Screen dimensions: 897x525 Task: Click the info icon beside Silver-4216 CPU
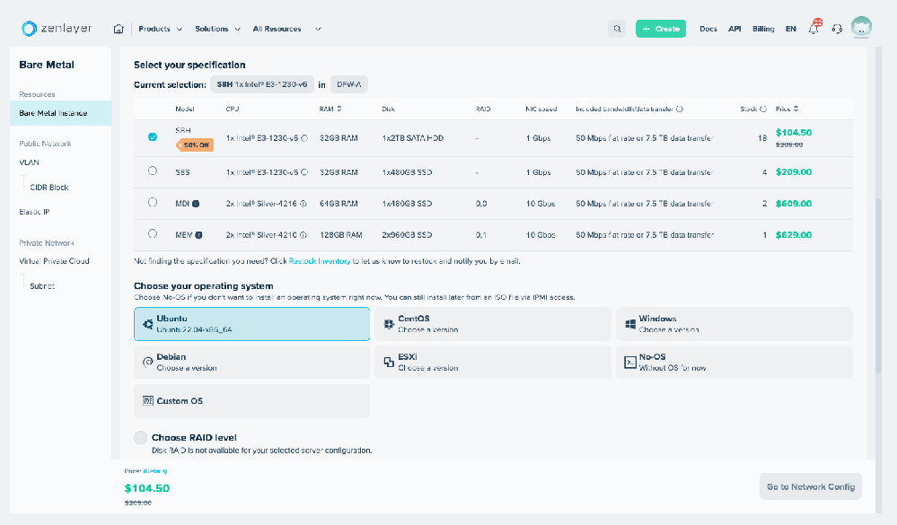[303, 204]
